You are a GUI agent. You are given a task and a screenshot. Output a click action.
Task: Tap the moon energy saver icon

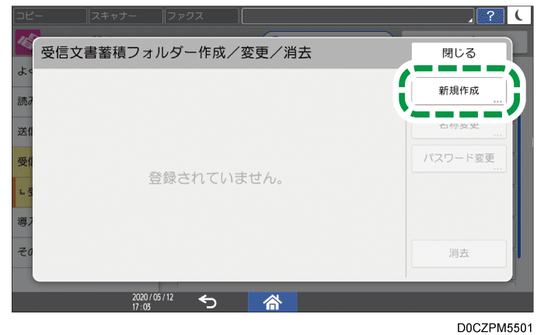[519, 16]
